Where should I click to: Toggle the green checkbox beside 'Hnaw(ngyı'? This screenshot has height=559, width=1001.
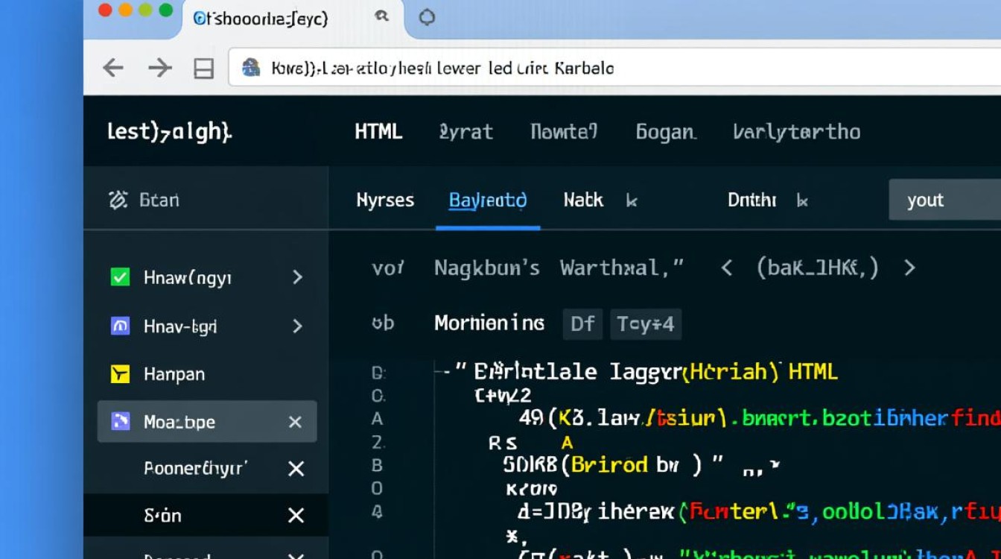pyautogui.click(x=120, y=277)
